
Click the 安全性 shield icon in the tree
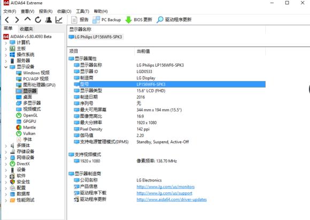(x=12, y=182)
